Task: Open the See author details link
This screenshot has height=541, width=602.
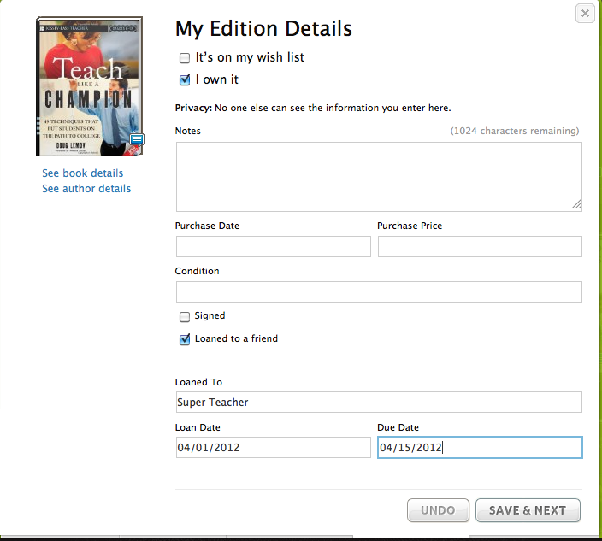Action: (x=86, y=189)
